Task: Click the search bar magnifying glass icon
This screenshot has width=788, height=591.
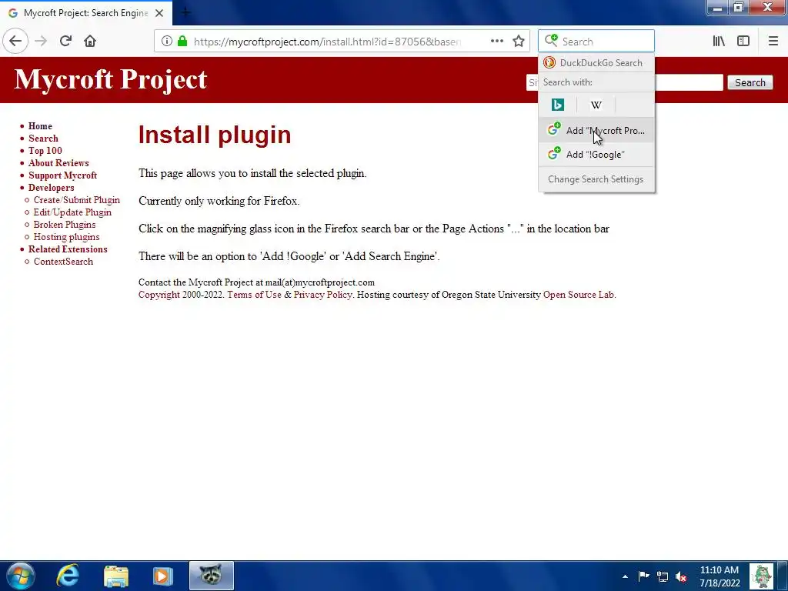Action: pyautogui.click(x=551, y=41)
